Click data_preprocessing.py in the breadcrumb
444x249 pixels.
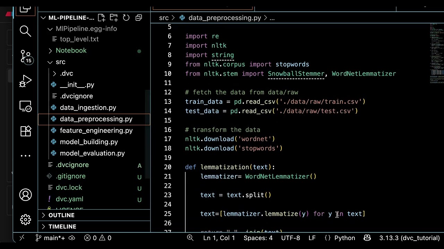[x=224, y=18]
